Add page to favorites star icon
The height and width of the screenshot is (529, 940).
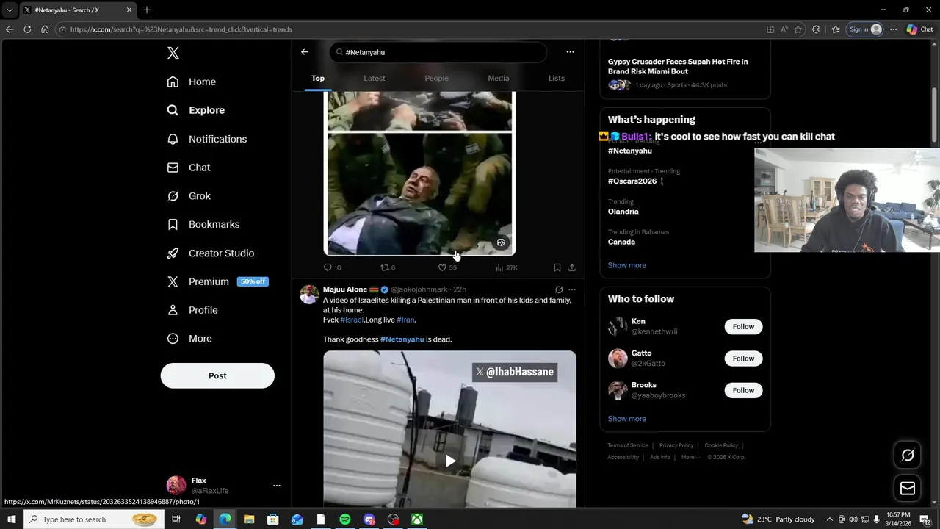point(798,29)
